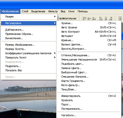Image resolution: width=123 pixels, height=118 pixels.
Task: Open Variations... adjustment
Action: [x=89, y=115]
